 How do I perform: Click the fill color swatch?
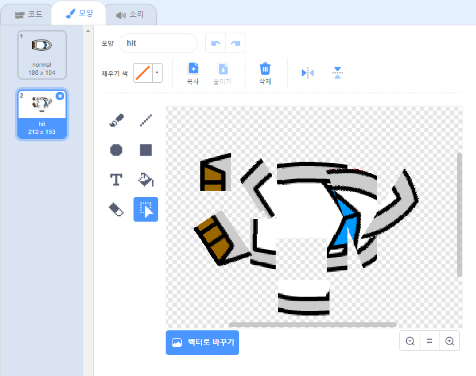coord(143,73)
